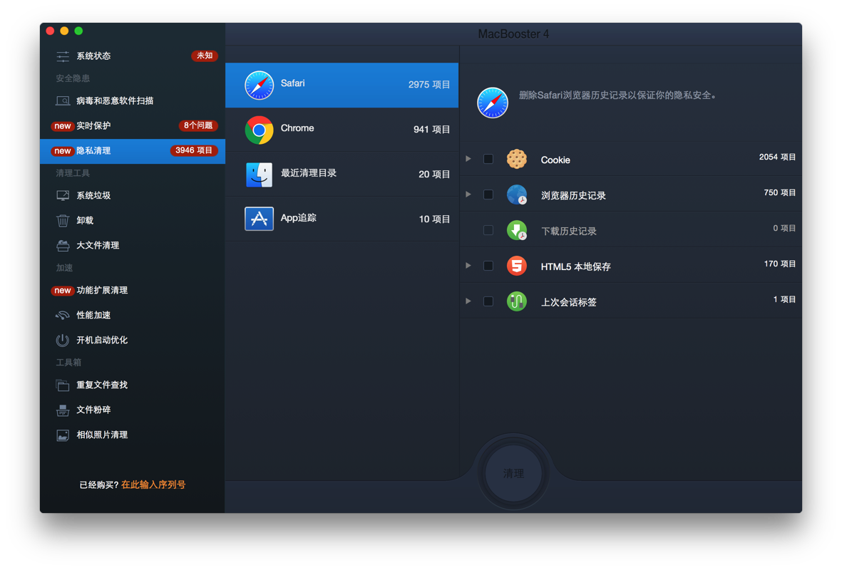
Task: Click the new badge beside 实时保护
Action: point(62,125)
